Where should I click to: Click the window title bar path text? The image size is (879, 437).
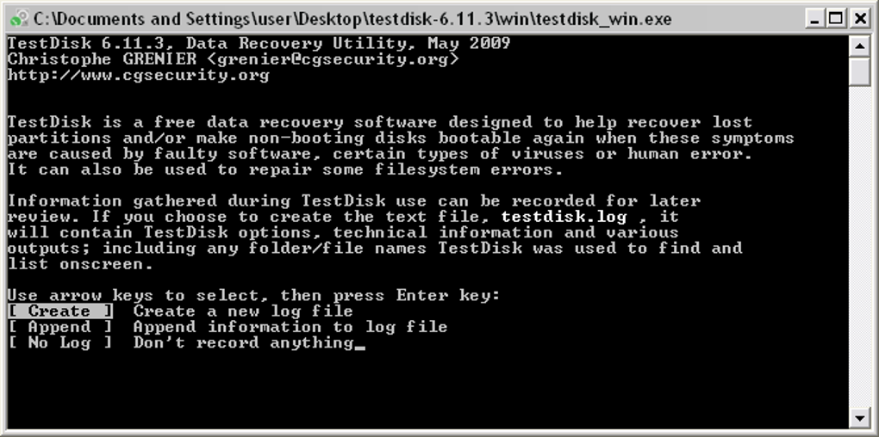coord(352,18)
